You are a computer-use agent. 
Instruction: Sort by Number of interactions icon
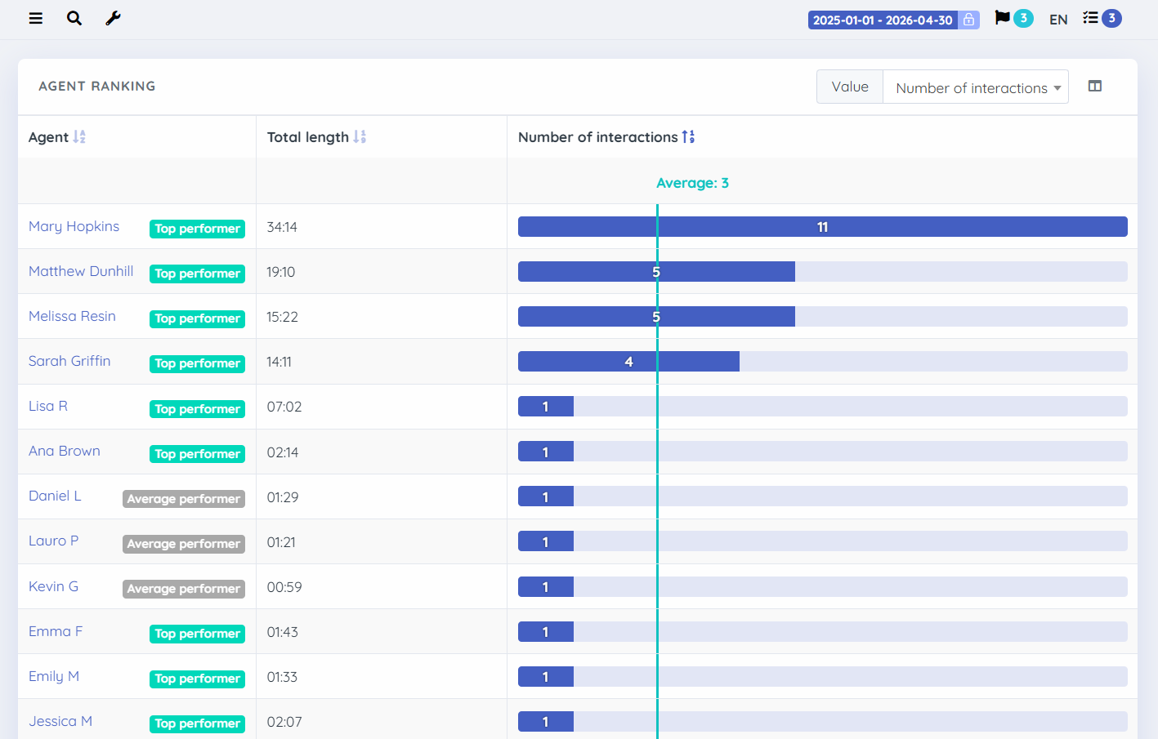689,136
